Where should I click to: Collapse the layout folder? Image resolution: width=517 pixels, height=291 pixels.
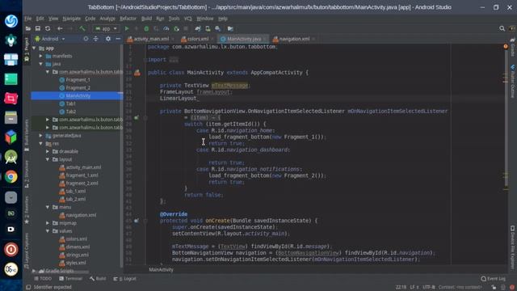click(x=48, y=159)
